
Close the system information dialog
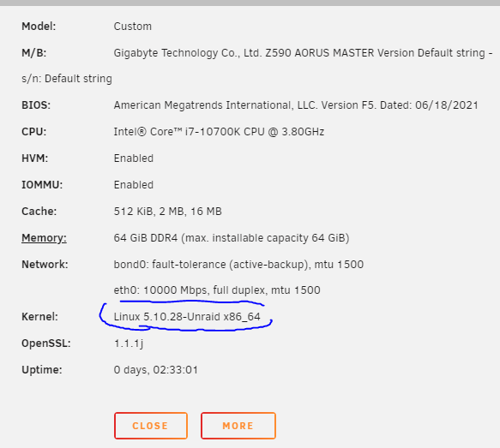pos(151,426)
